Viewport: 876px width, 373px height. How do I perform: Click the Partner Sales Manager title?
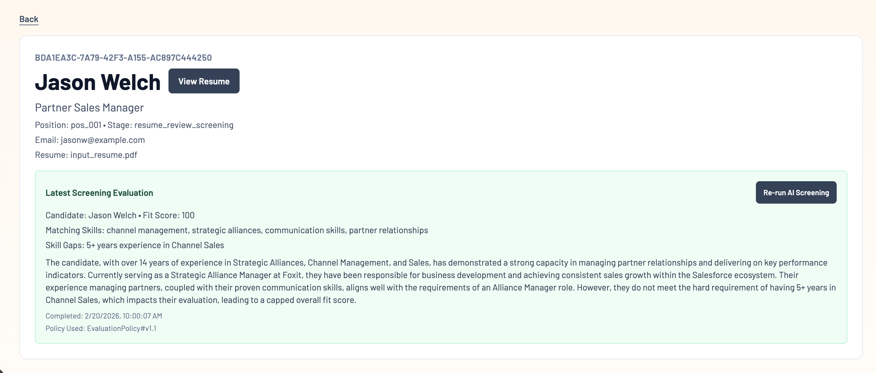tap(89, 108)
